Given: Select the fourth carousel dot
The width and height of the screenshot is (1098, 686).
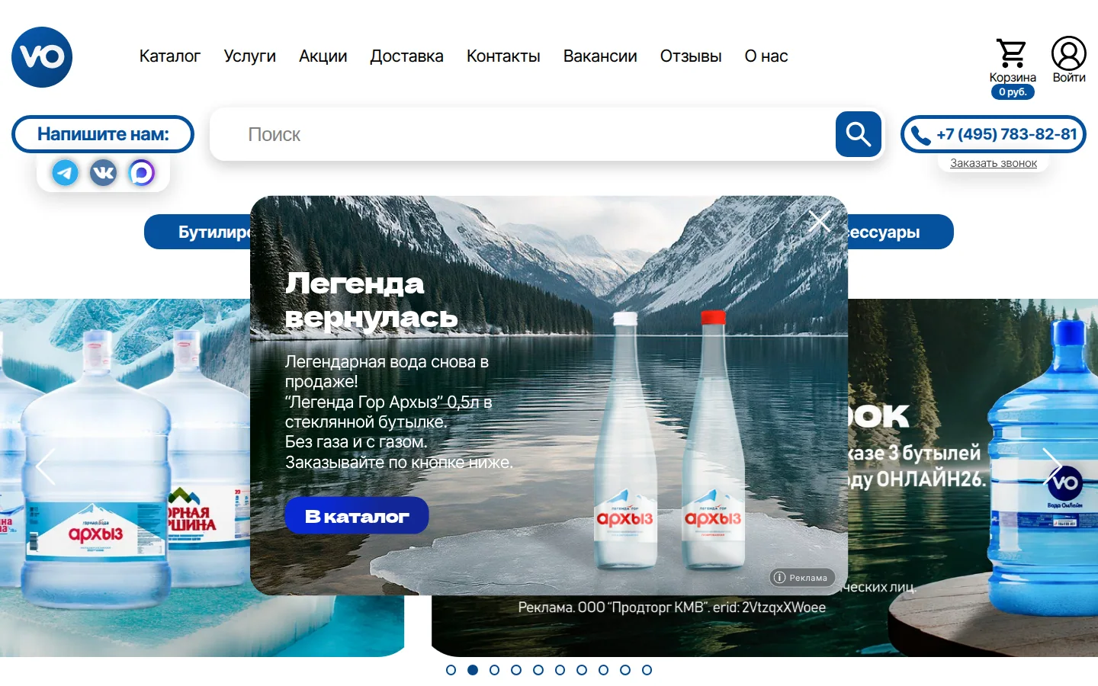Looking at the screenshot, I should tap(516, 670).
